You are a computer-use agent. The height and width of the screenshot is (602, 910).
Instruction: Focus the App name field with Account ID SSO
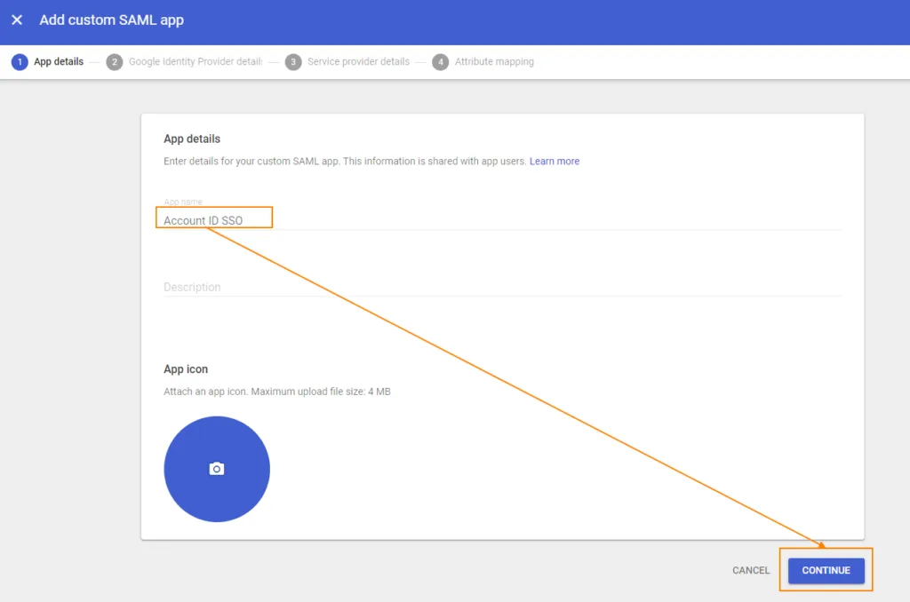tap(503, 220)
